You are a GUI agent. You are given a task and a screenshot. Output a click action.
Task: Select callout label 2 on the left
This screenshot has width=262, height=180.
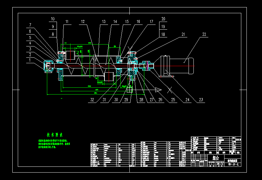(x=30, y=55)
